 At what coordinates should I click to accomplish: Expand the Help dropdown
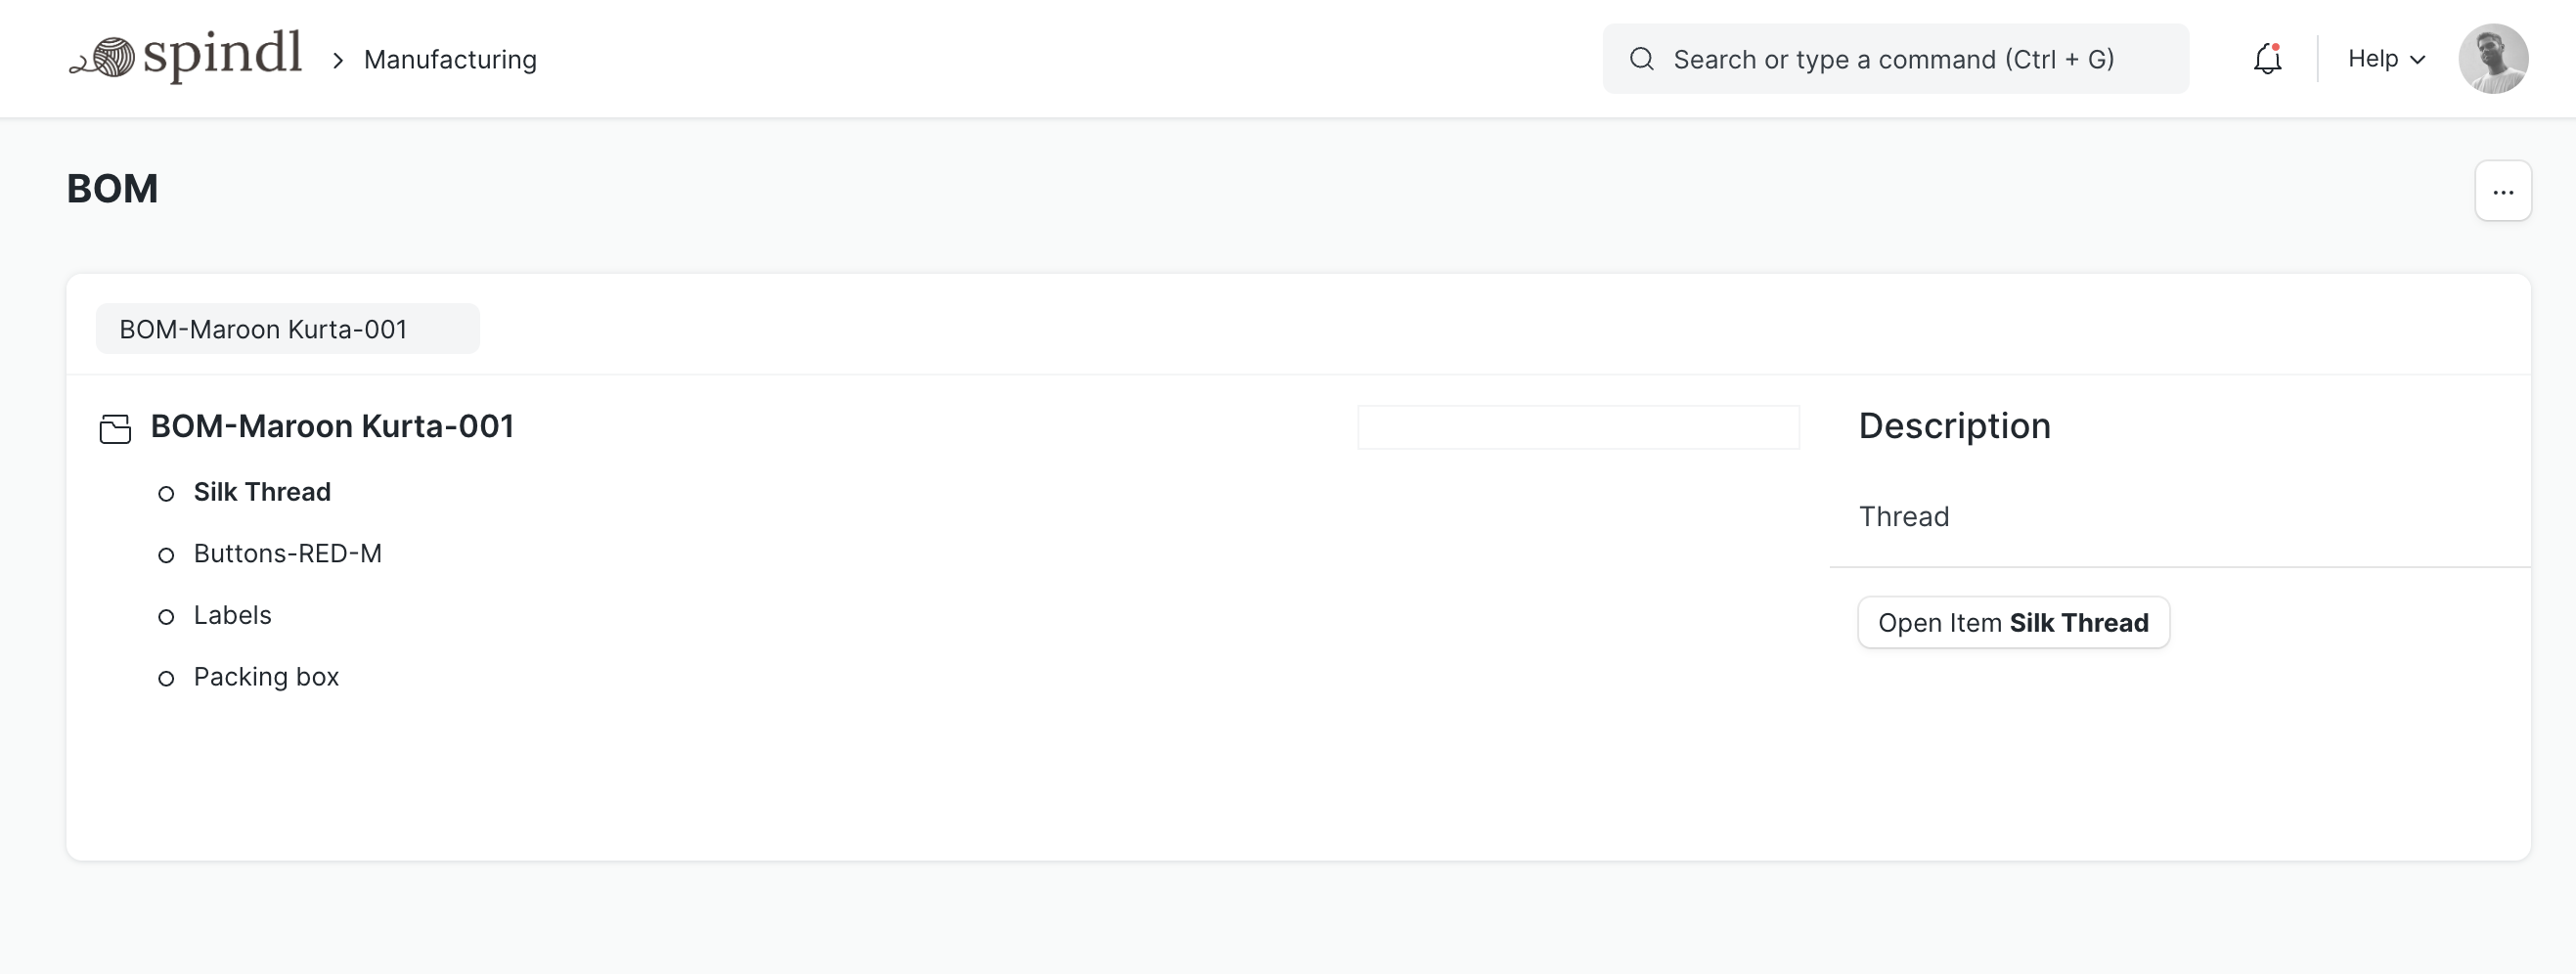(x=2385, y=59)
